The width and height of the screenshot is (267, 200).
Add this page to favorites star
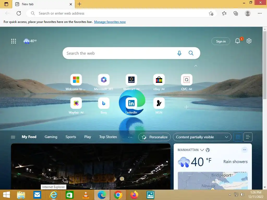click(211, 13)
